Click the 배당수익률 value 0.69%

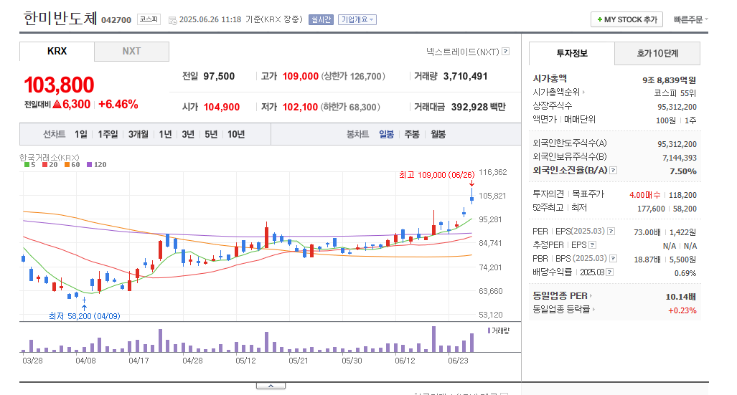coord(685,273)
